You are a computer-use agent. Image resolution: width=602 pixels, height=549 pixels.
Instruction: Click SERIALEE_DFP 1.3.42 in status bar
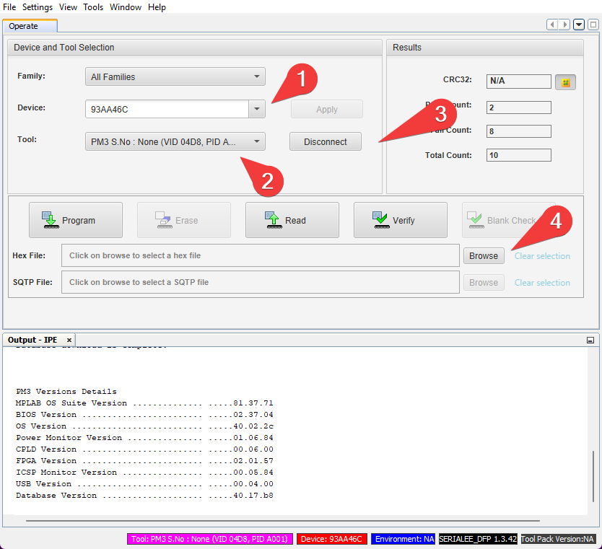(x=478, y=539)
